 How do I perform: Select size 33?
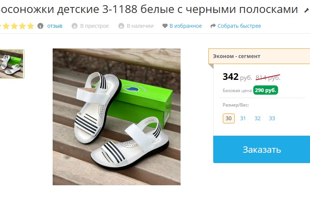[272, 118]
